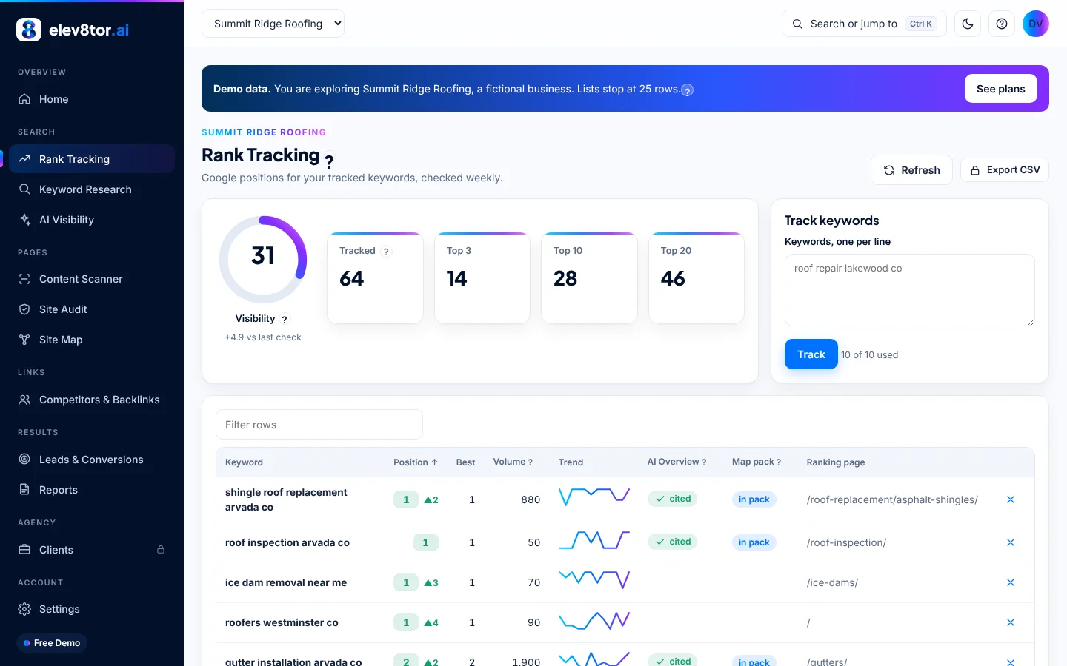Click the Visibility score help icon

285,320
